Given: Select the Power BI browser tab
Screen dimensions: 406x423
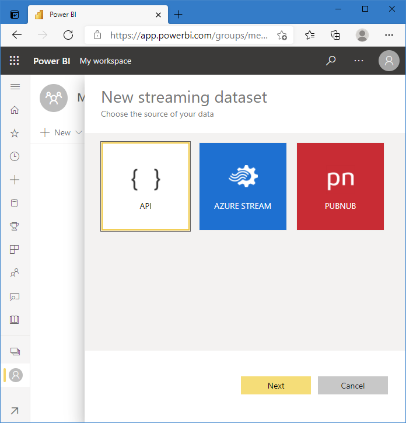Looking at the screenshot, I should tap(97, 15).
